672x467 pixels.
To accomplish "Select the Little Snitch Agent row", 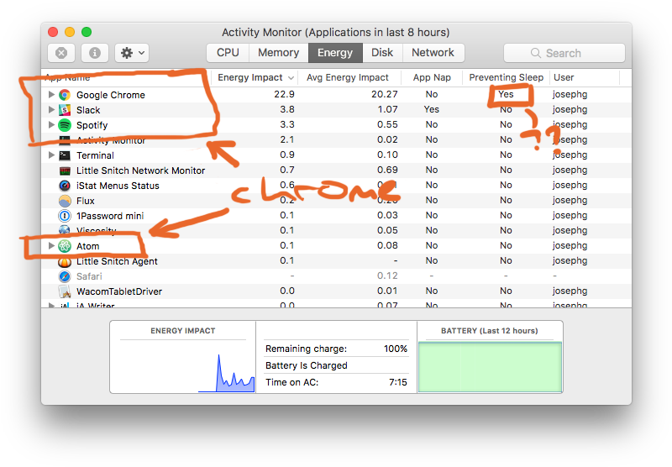I will click(336, 261).
